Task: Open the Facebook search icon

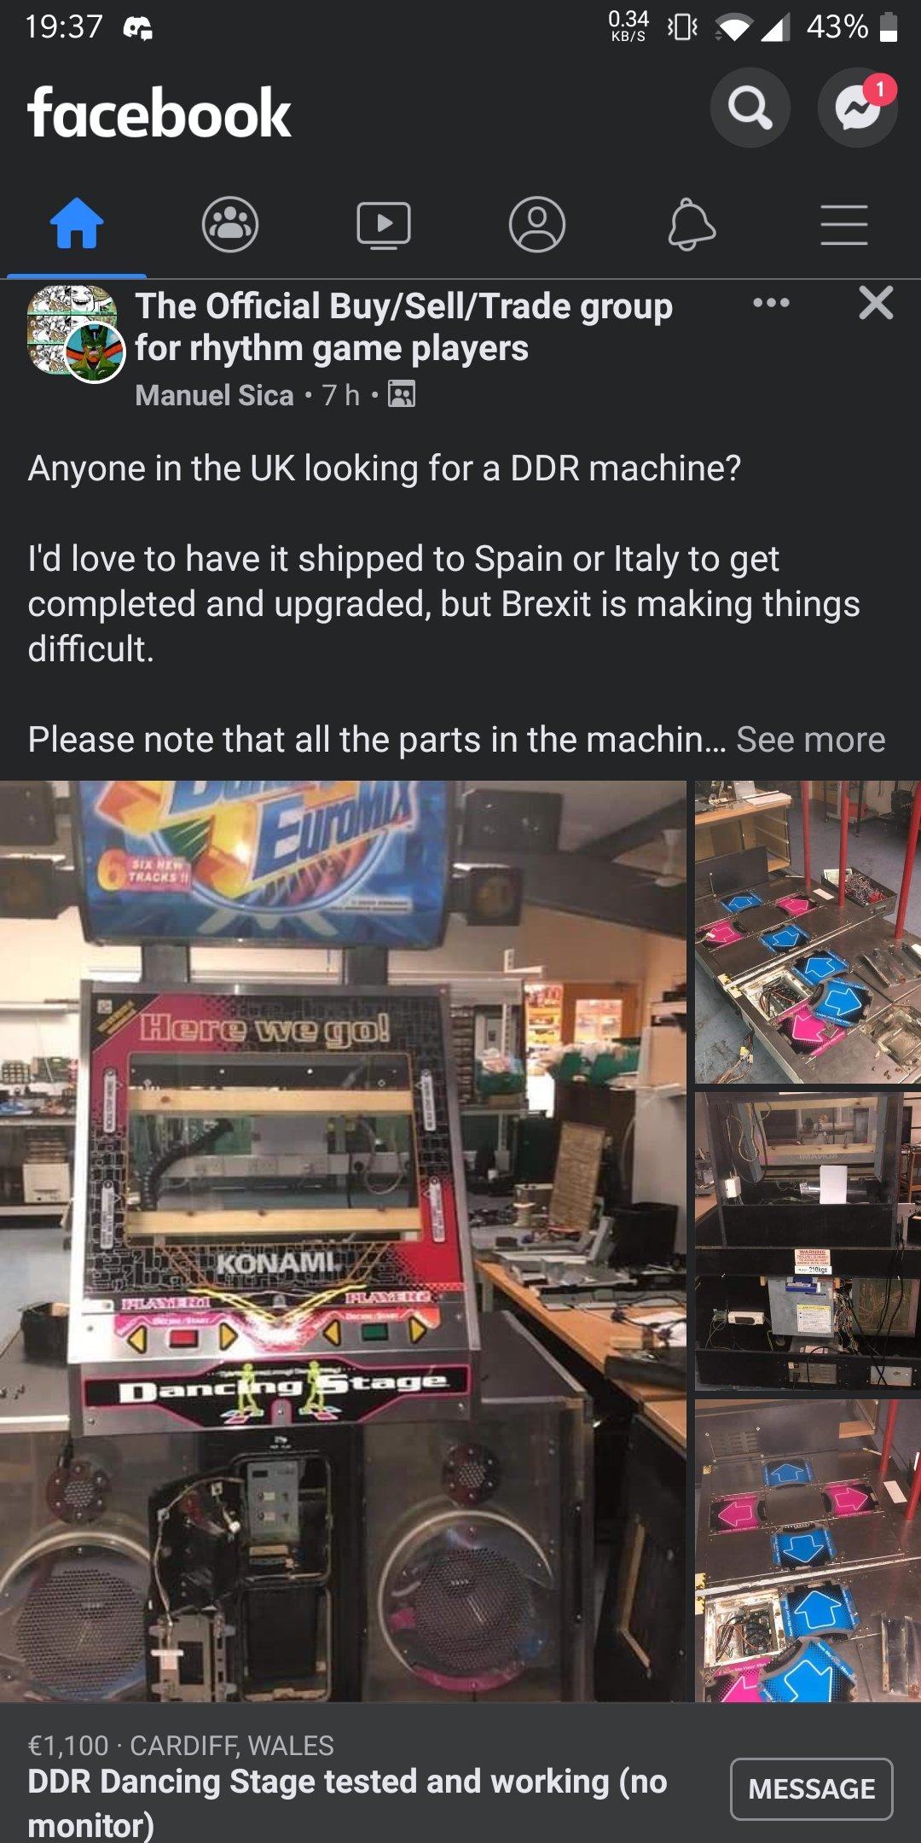Action: click(750, 108)
